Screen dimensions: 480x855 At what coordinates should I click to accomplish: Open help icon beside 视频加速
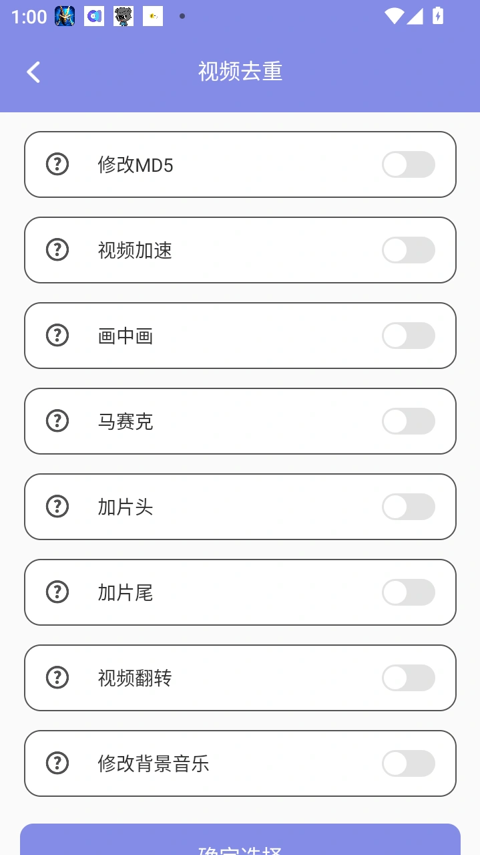pos(57,249)
